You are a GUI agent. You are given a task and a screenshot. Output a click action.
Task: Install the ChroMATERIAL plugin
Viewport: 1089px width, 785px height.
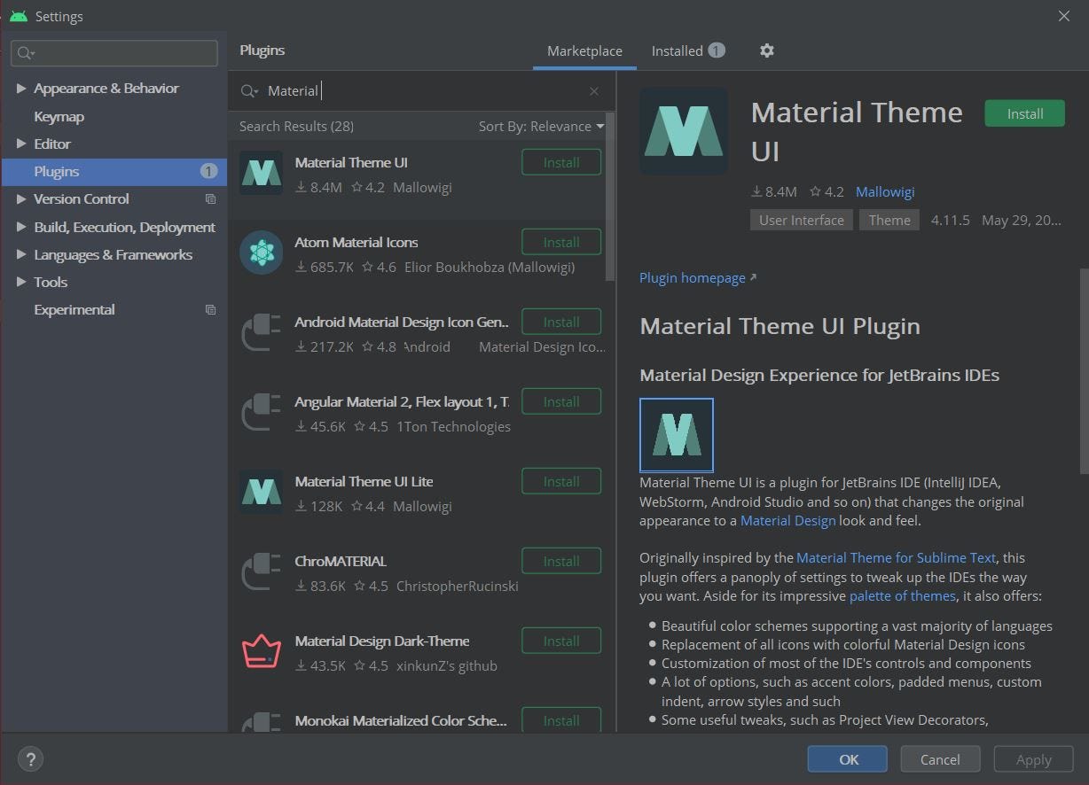pos(561,561)
